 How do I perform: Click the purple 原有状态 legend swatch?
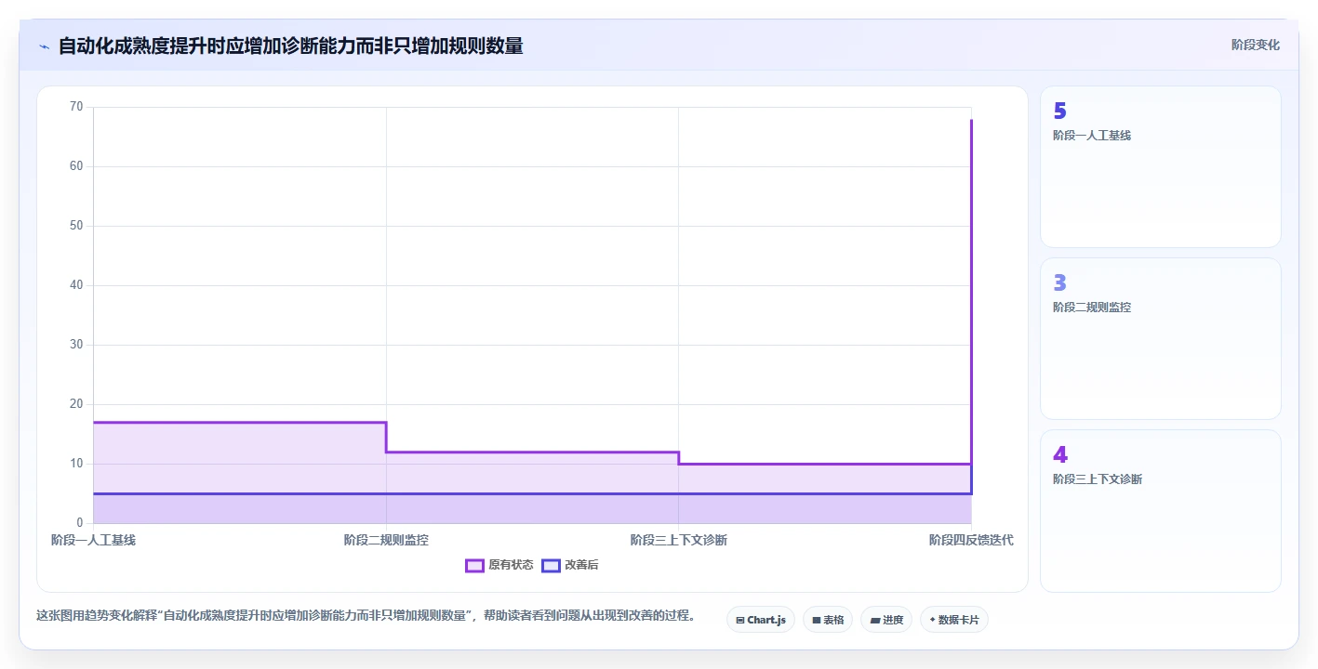(474, 565)
